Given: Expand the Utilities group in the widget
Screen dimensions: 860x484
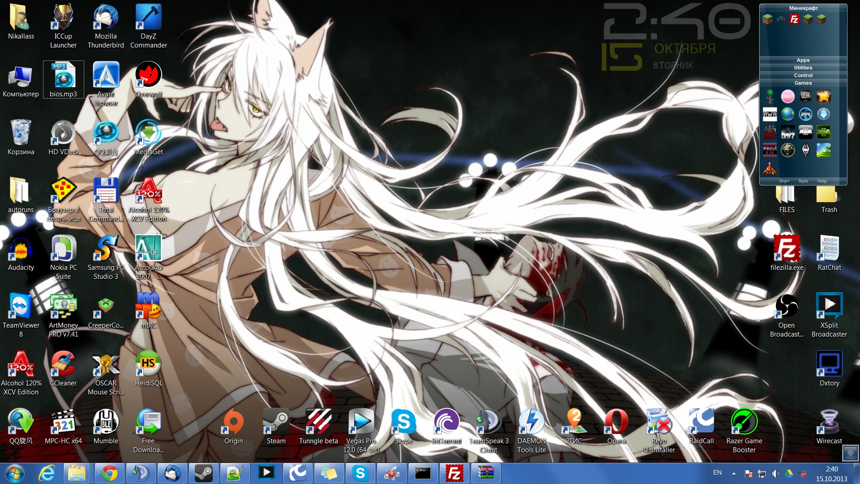Looking at the screenshot, I should tap(803, 68).
